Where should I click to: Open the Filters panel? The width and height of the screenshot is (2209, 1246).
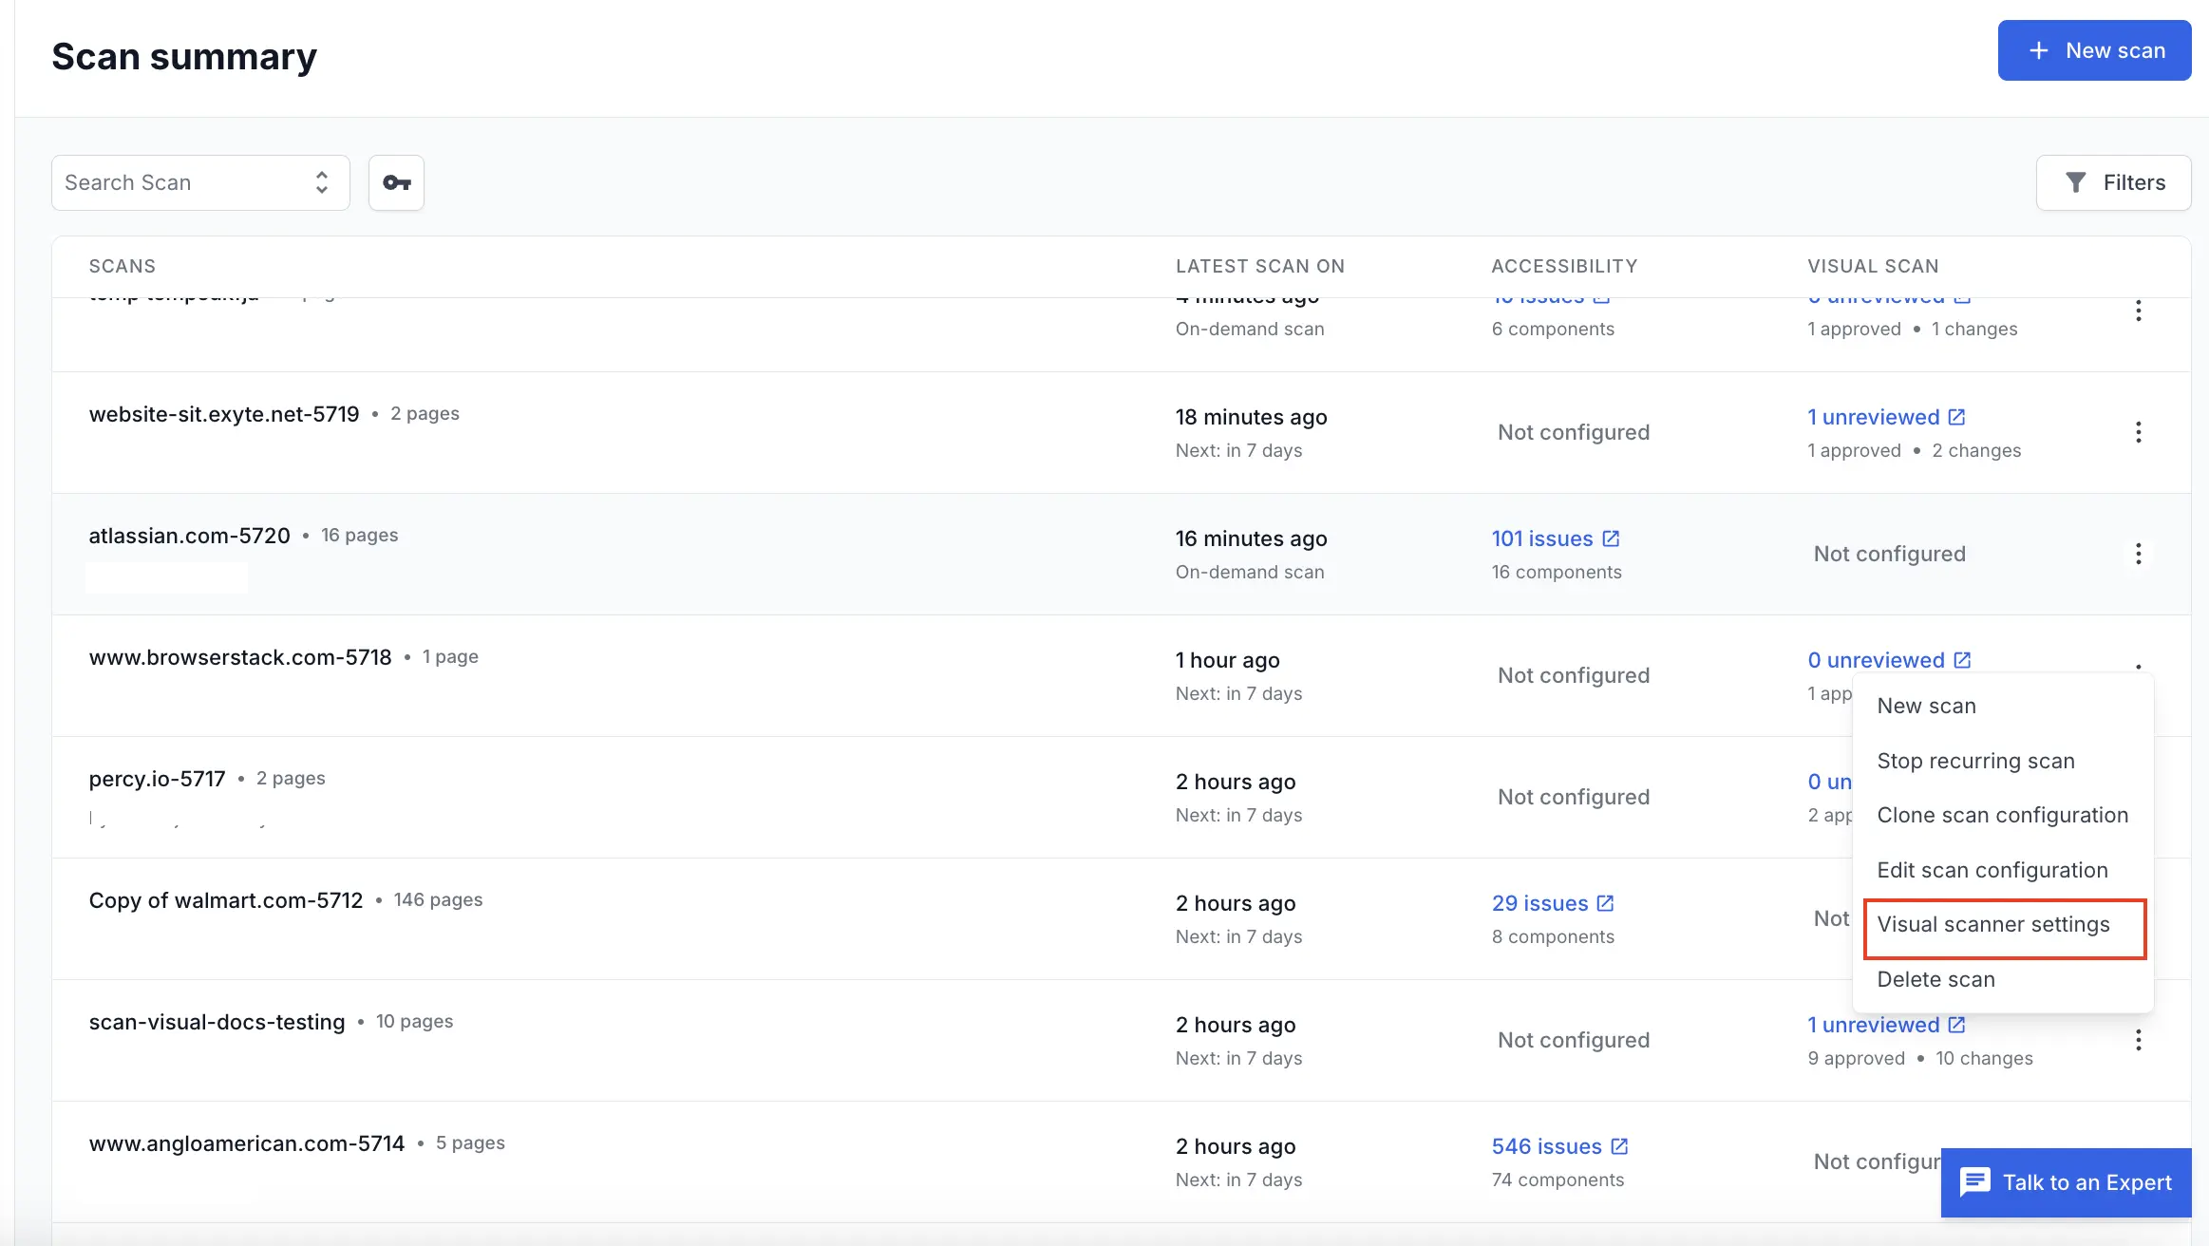point(2113,182)
